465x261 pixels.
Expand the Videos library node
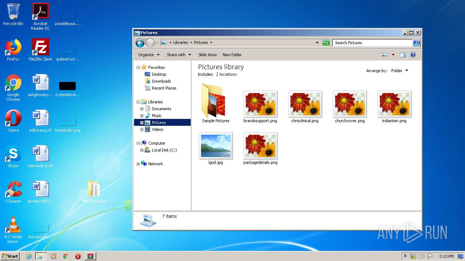[x=142, y=129]
